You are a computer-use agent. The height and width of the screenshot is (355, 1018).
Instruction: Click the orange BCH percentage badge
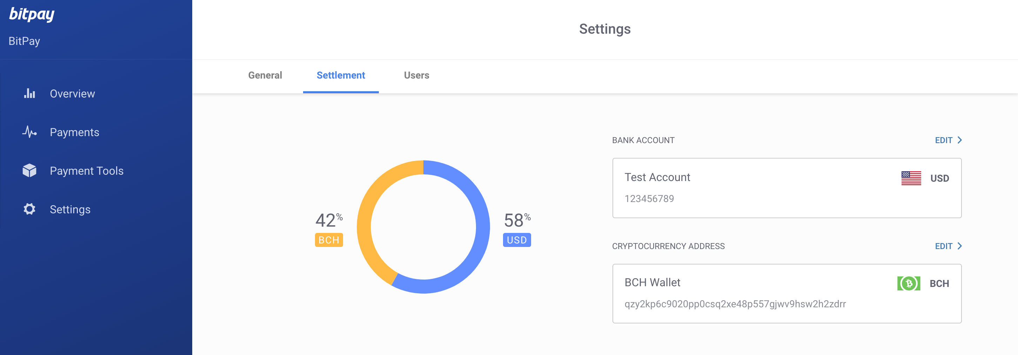tap(328, 240)
